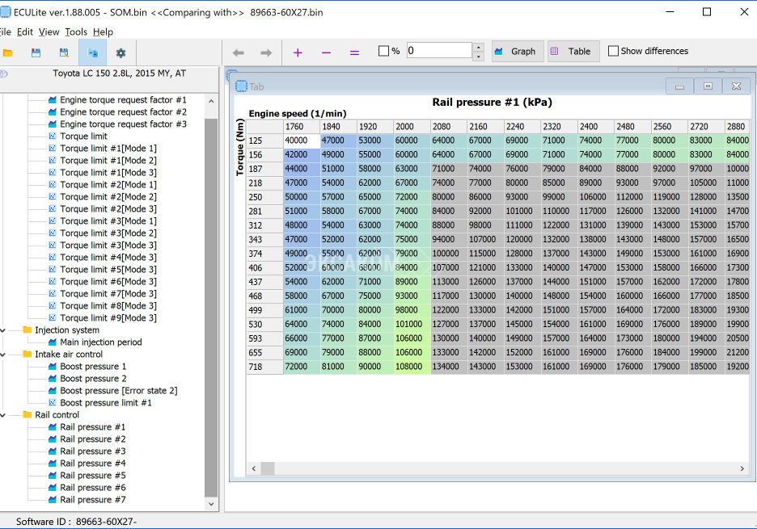Collapse the Rail control folder
The image size is (757, 529).
coord(4,415)
